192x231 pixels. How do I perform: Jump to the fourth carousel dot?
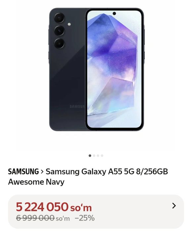102,156
